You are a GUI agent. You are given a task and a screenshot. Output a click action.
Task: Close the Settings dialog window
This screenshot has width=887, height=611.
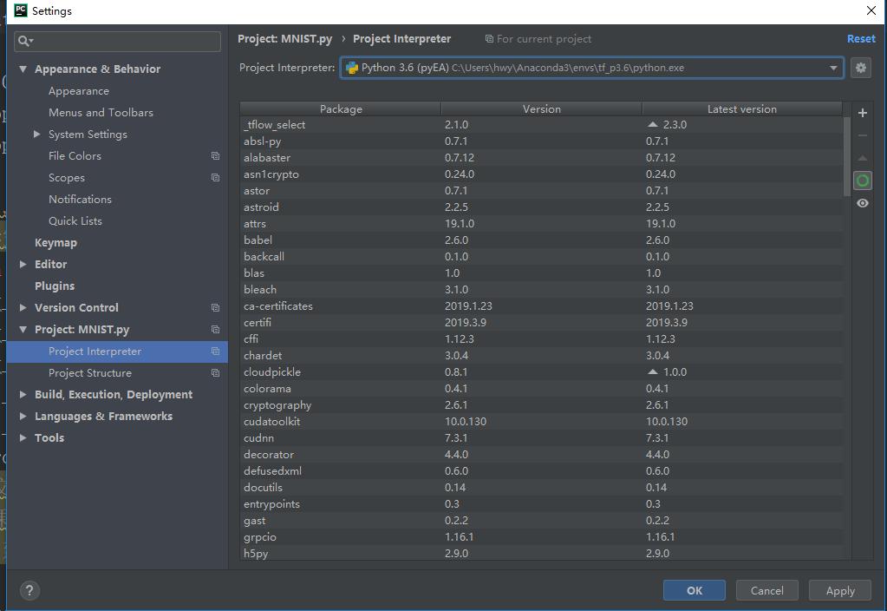[x=871, y=10]
